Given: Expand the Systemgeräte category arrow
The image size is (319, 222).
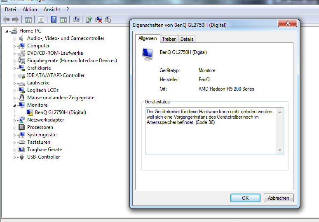Looking at the screenshot, I should click(x=14, y=135).
